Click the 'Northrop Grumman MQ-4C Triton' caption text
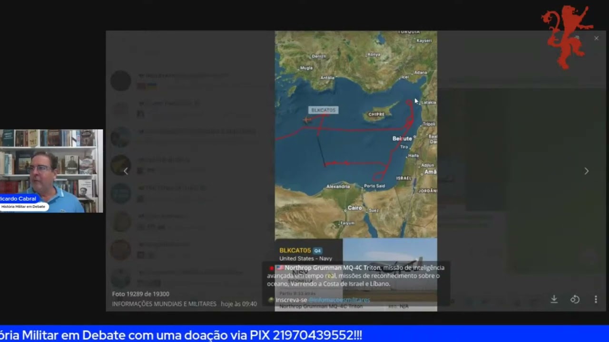This screenshot has width=609, height=342. [x=333, y=268]
